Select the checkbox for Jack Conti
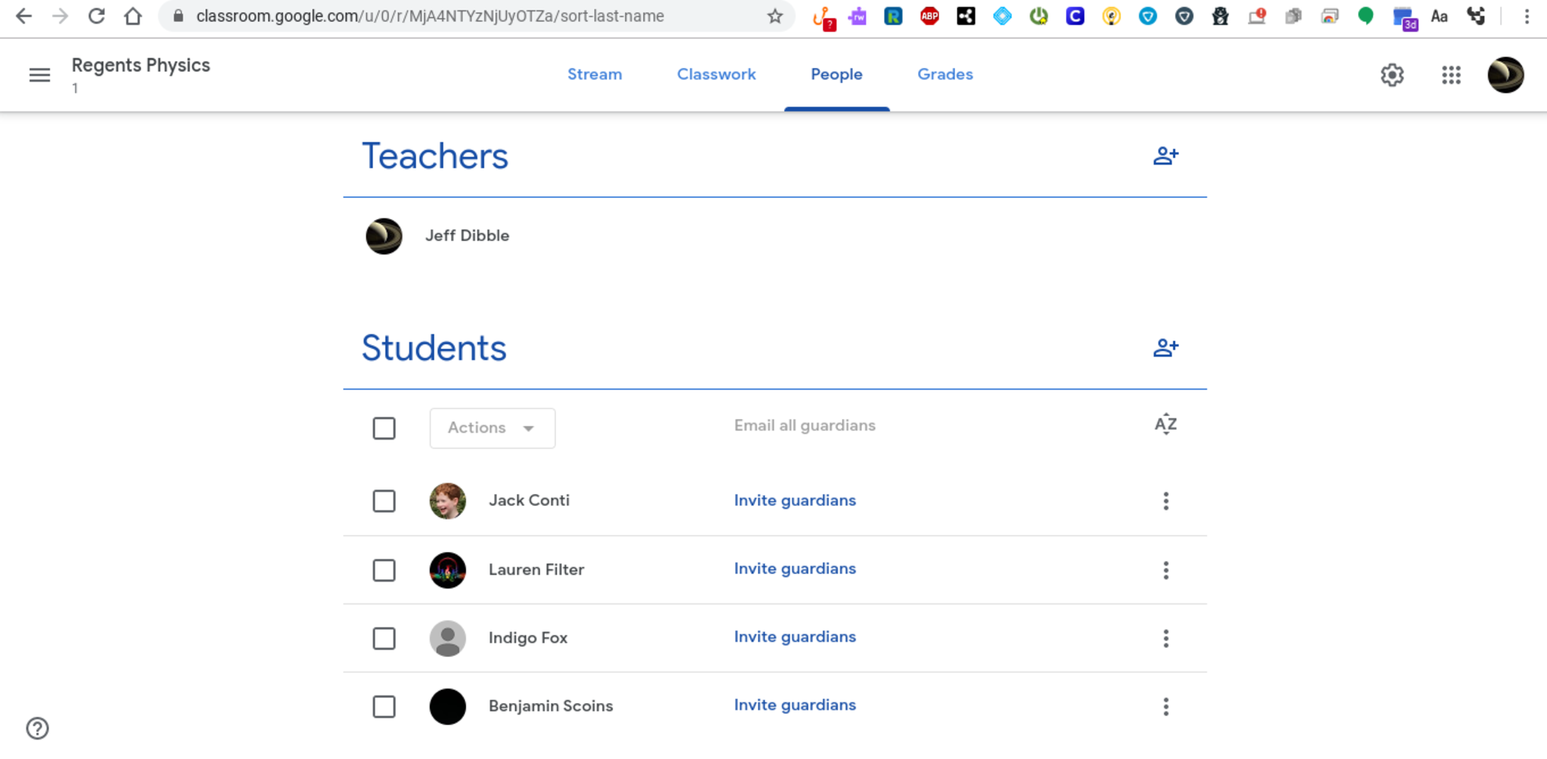This screenshot has height=759, width=1547. coord(384,501)
